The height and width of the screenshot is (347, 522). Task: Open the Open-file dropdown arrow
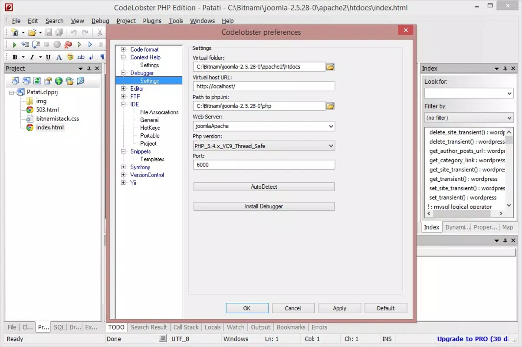(40, 33)
